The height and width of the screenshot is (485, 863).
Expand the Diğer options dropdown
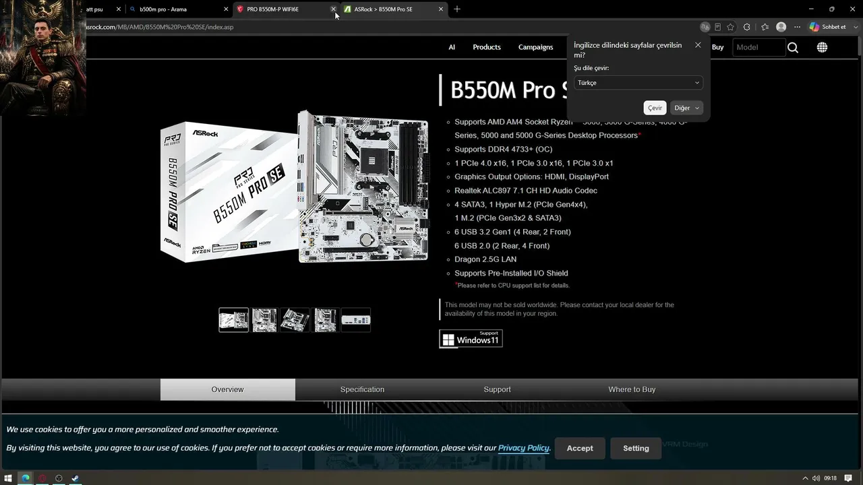coord(686,108)
